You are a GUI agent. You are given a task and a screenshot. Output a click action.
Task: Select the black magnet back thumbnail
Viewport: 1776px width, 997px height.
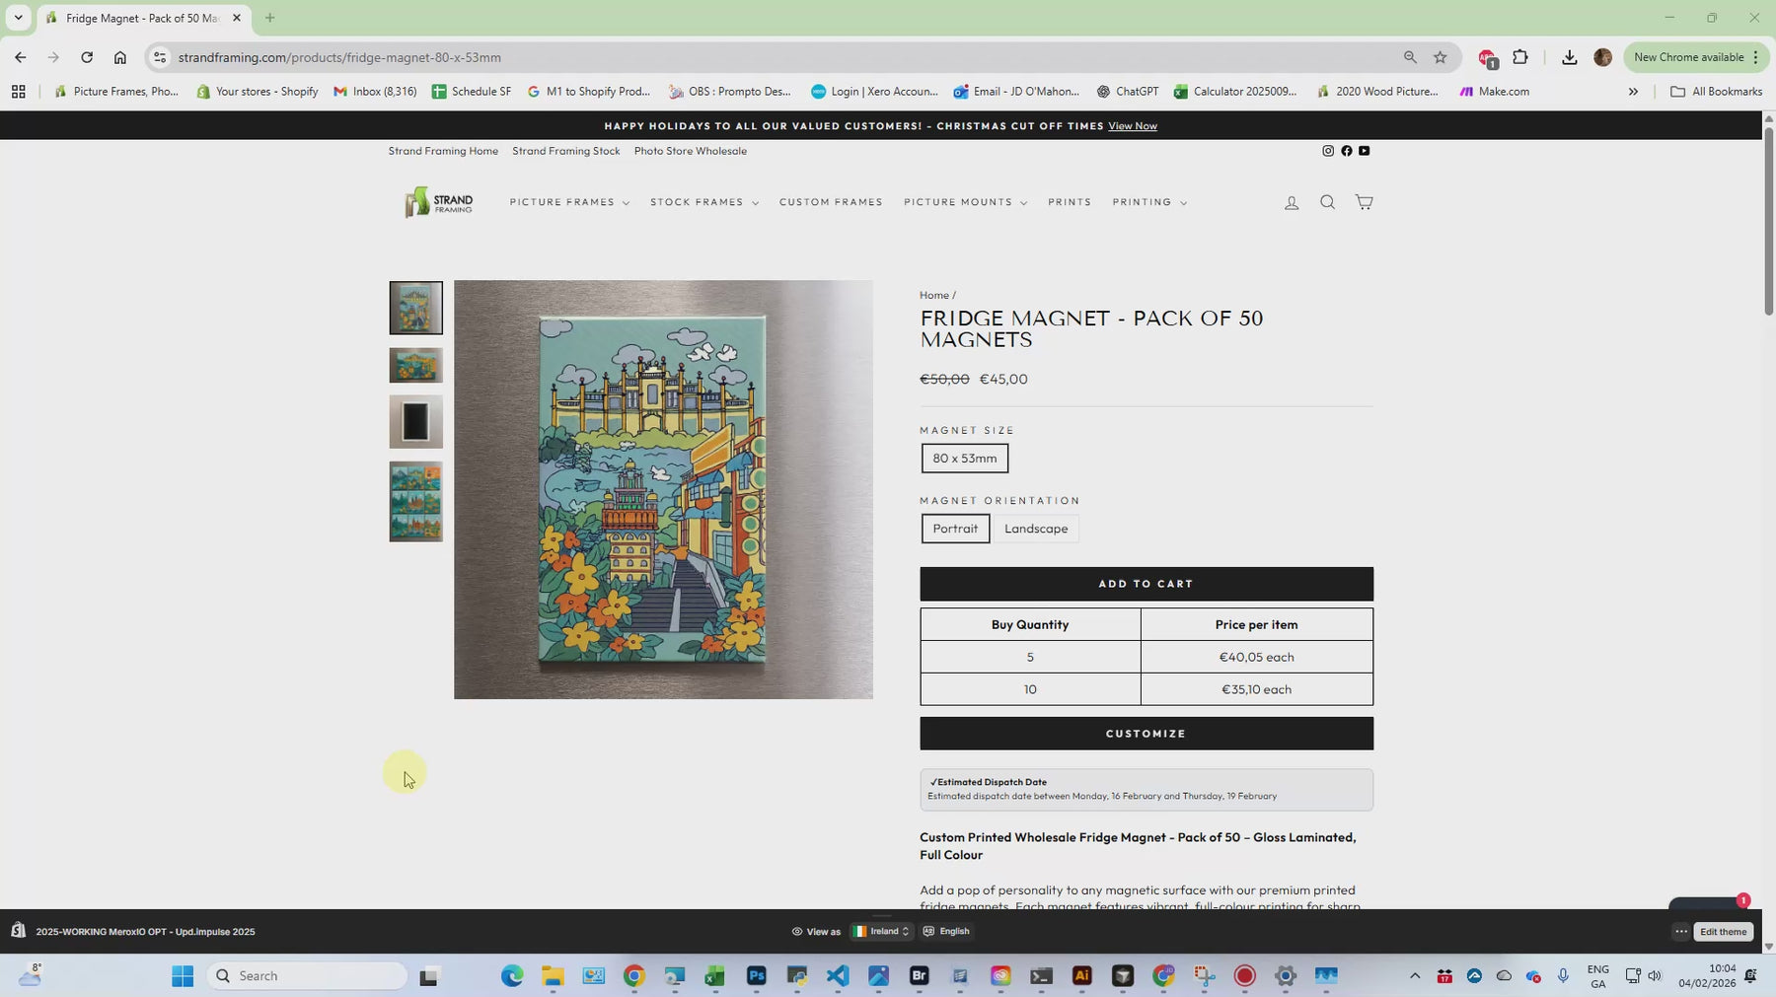pos(415,422)
